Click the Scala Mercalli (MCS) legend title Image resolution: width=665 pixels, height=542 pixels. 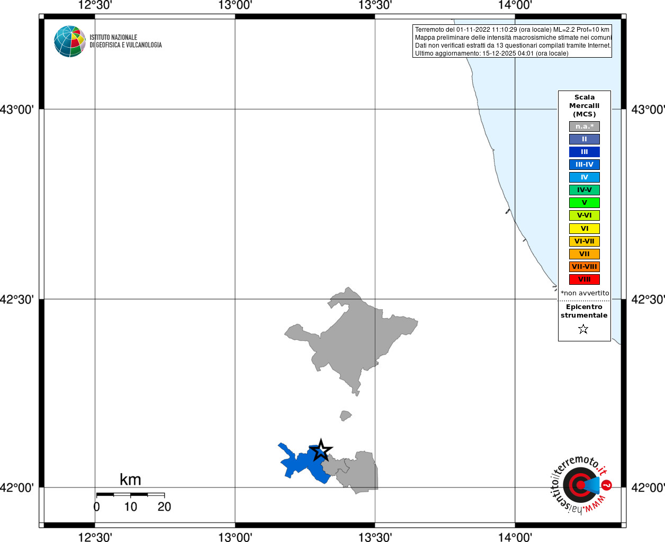(585, 106)
